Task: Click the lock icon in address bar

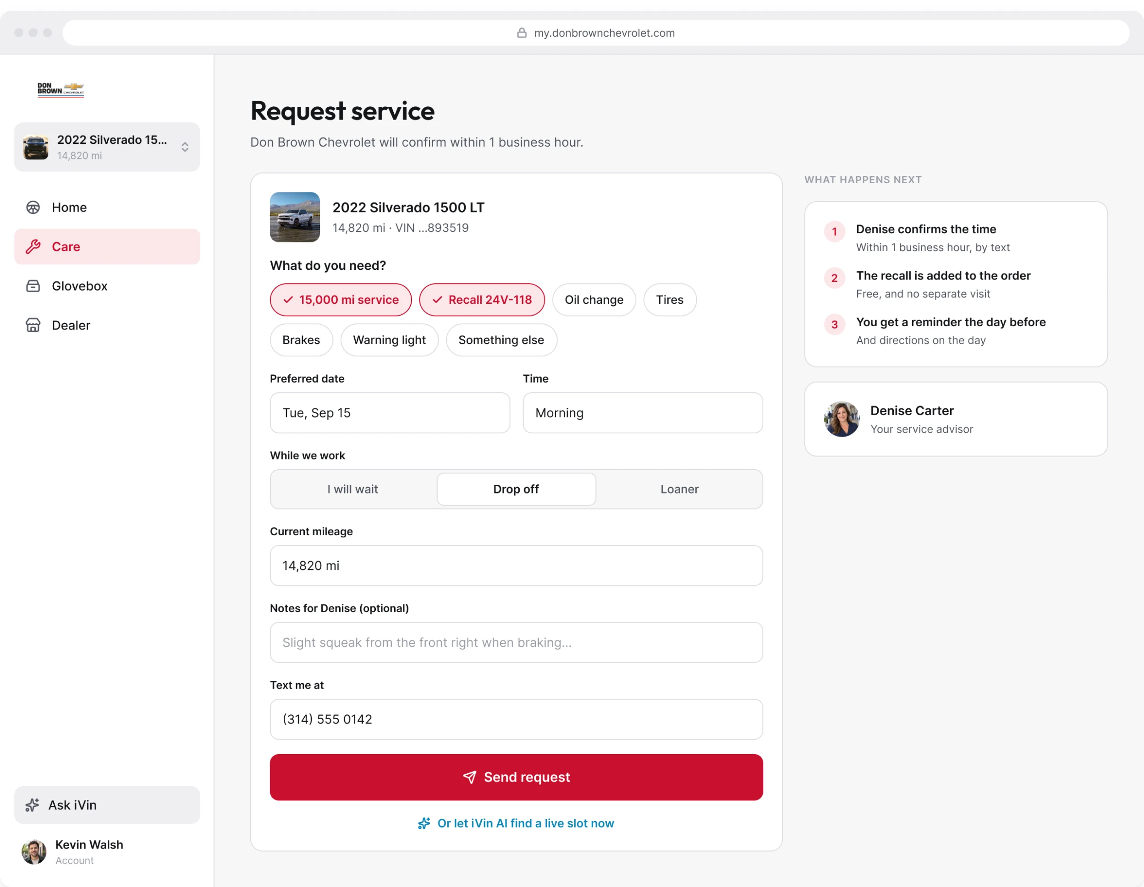Action: click(x=522, y=33)
